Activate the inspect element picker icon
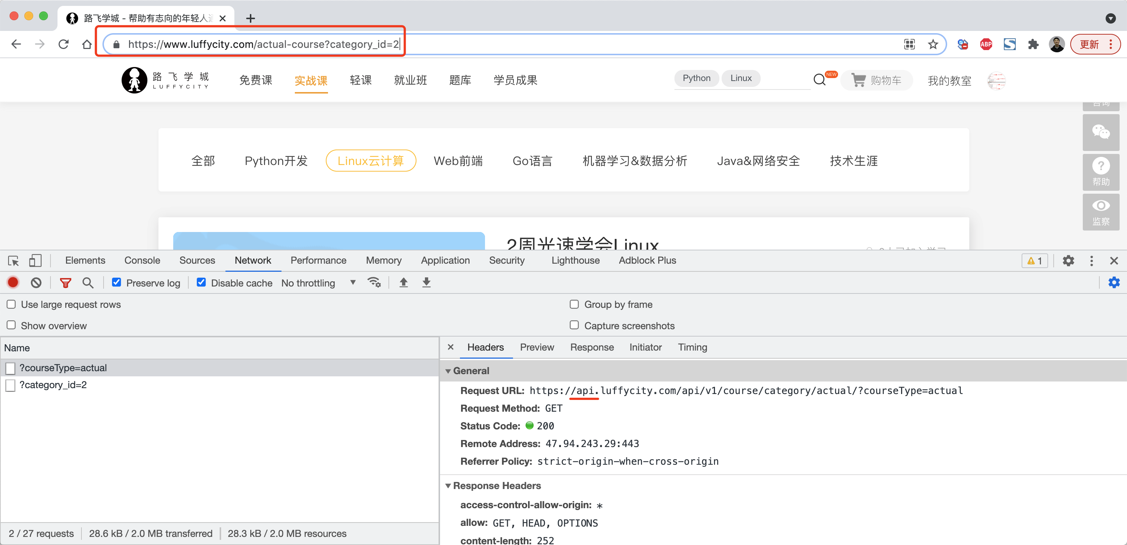The image size is (1127, 545). [x=13, y=260]
